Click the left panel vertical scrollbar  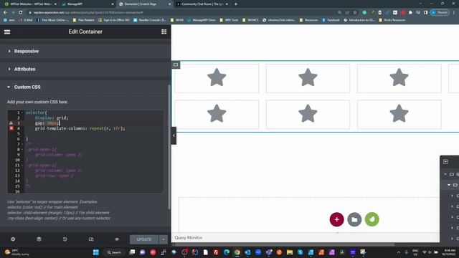pyautogui.click(x=169, y=146)
